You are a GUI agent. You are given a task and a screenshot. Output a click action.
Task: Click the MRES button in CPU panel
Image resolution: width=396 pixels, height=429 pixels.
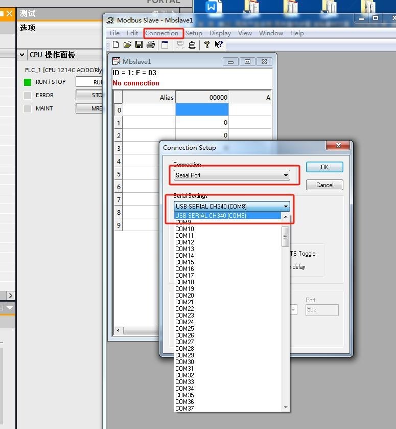(x=89, y=108)
